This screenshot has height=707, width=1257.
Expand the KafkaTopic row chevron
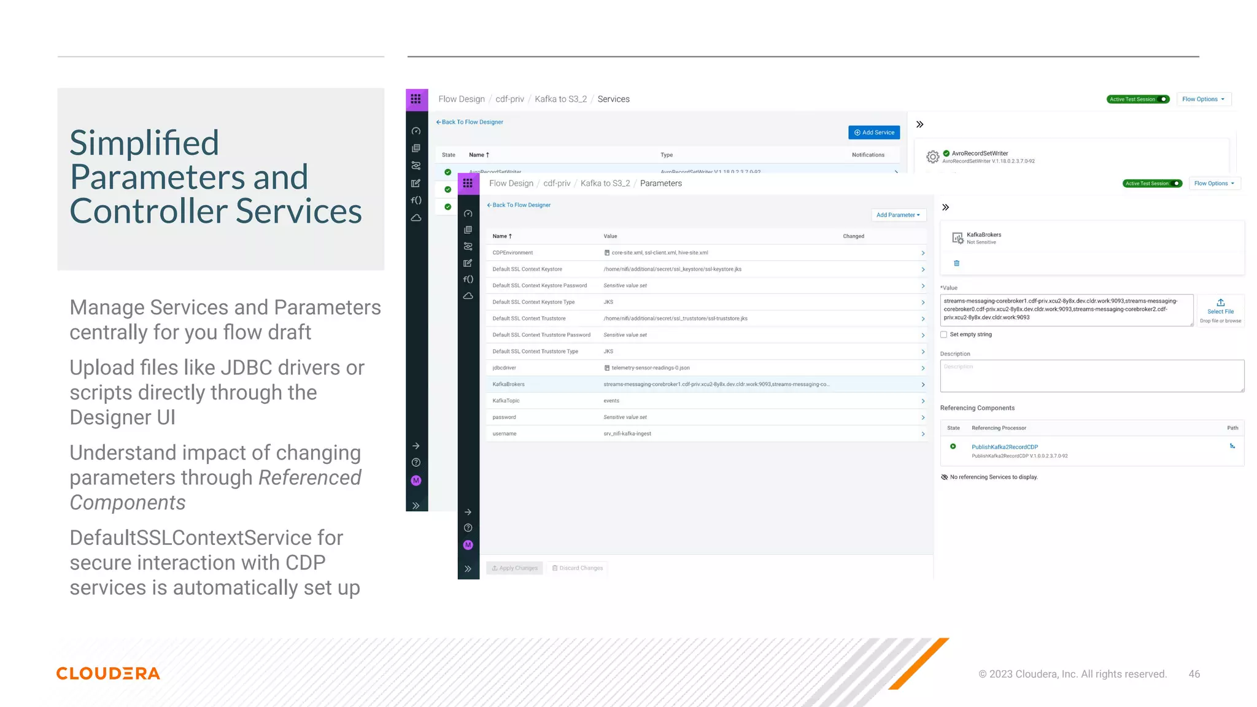click(x=922, y=401)
